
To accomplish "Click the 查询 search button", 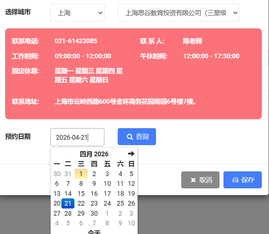I will point(137,137).
